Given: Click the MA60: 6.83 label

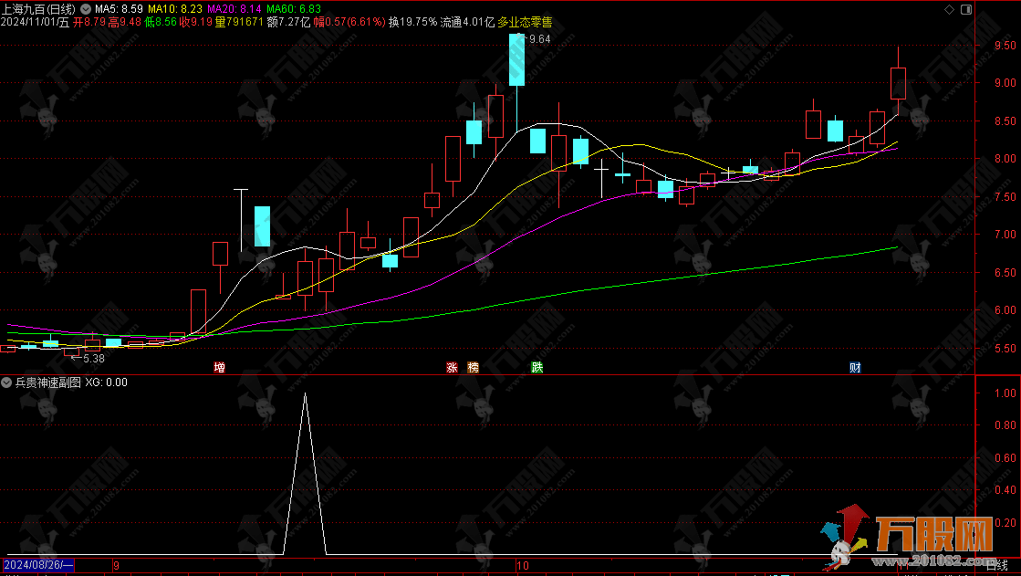Looking at the screenshot, I should point(294,9).
